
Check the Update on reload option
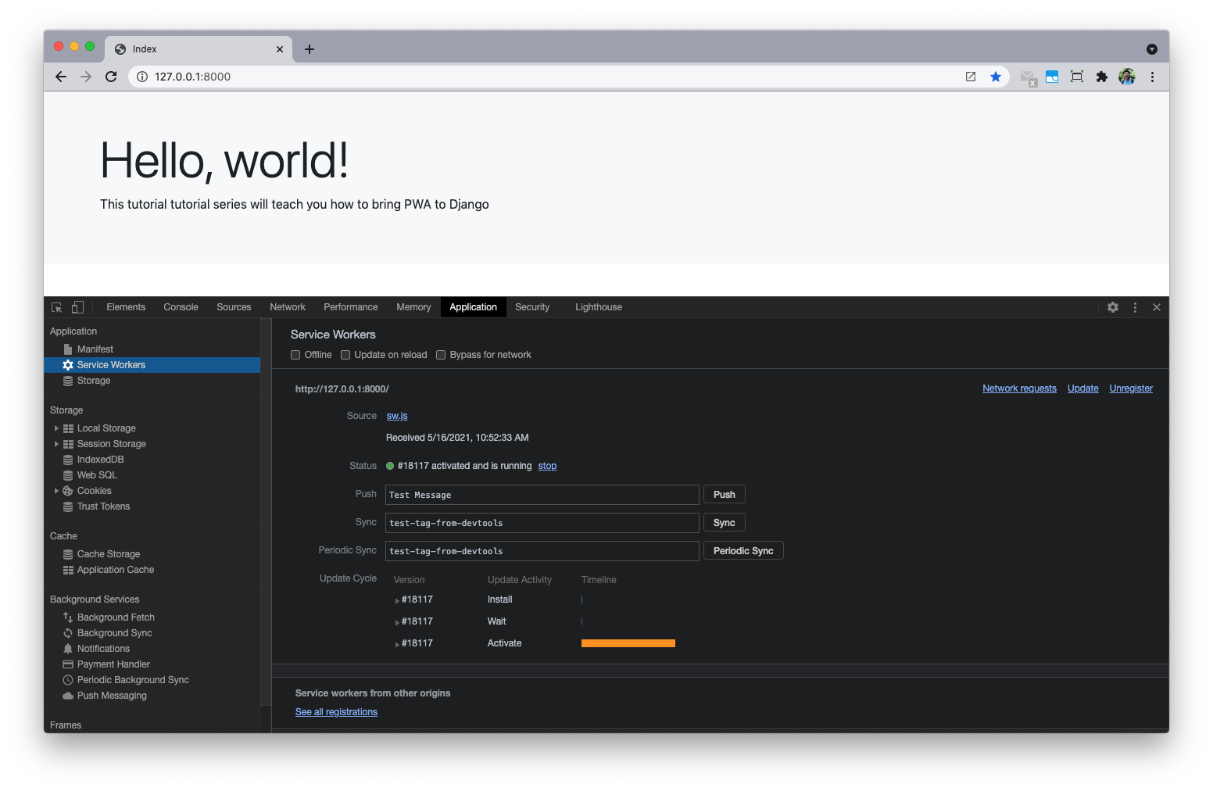[345, 355]
